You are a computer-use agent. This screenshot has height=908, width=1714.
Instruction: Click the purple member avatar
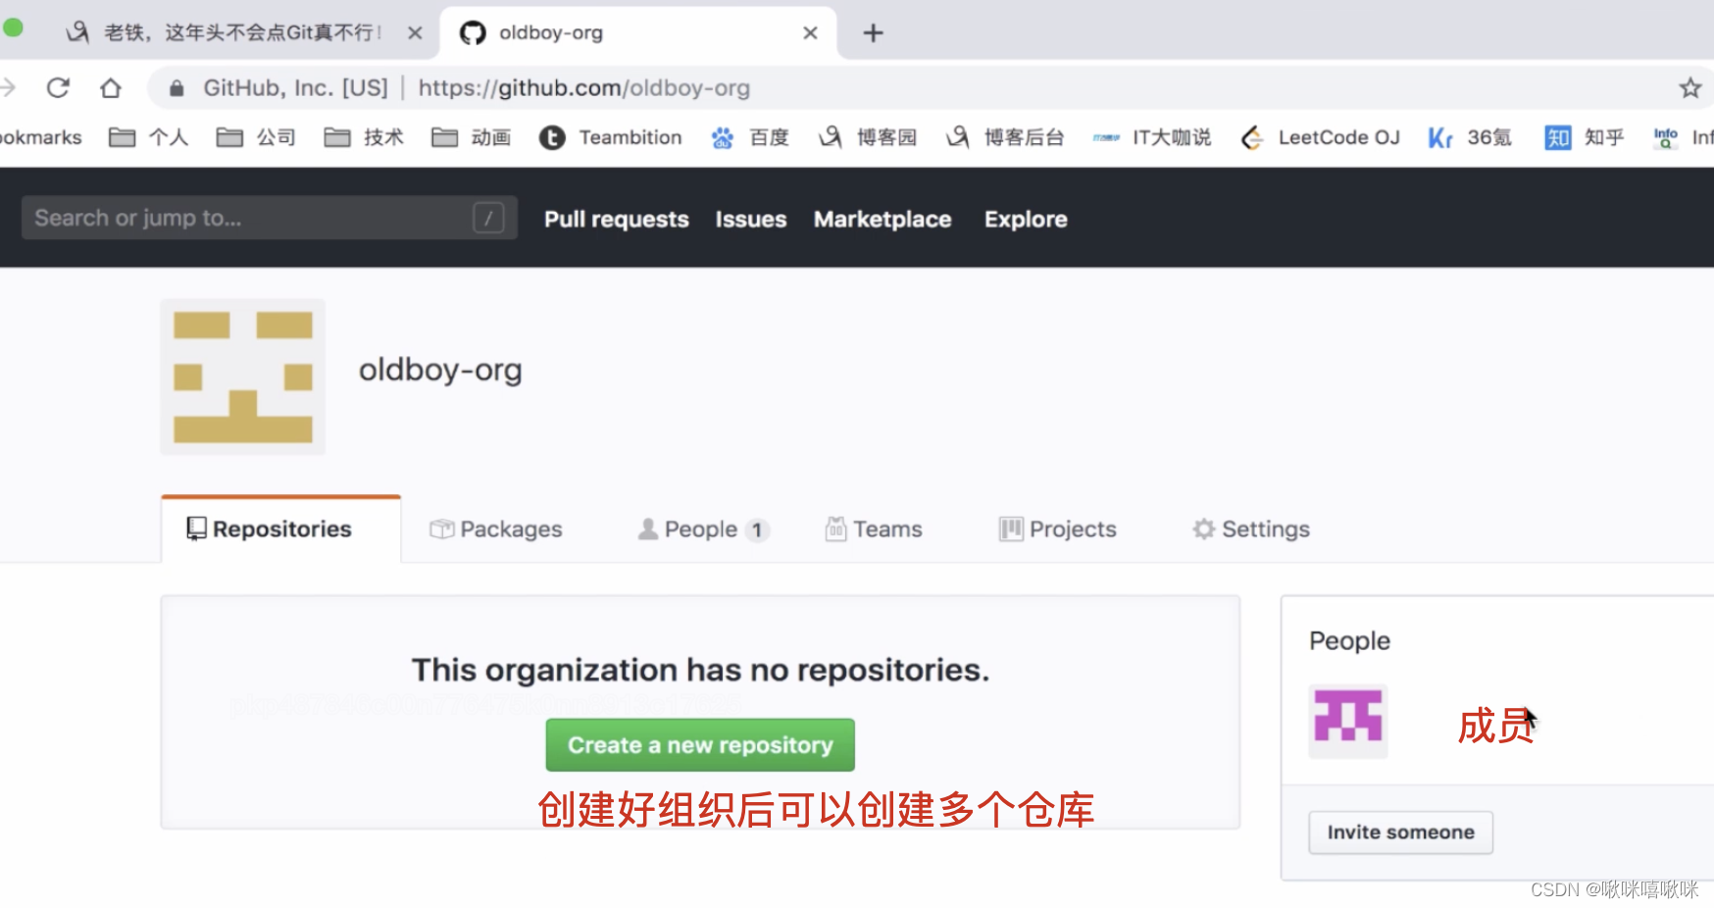(x=1348, y=721)
